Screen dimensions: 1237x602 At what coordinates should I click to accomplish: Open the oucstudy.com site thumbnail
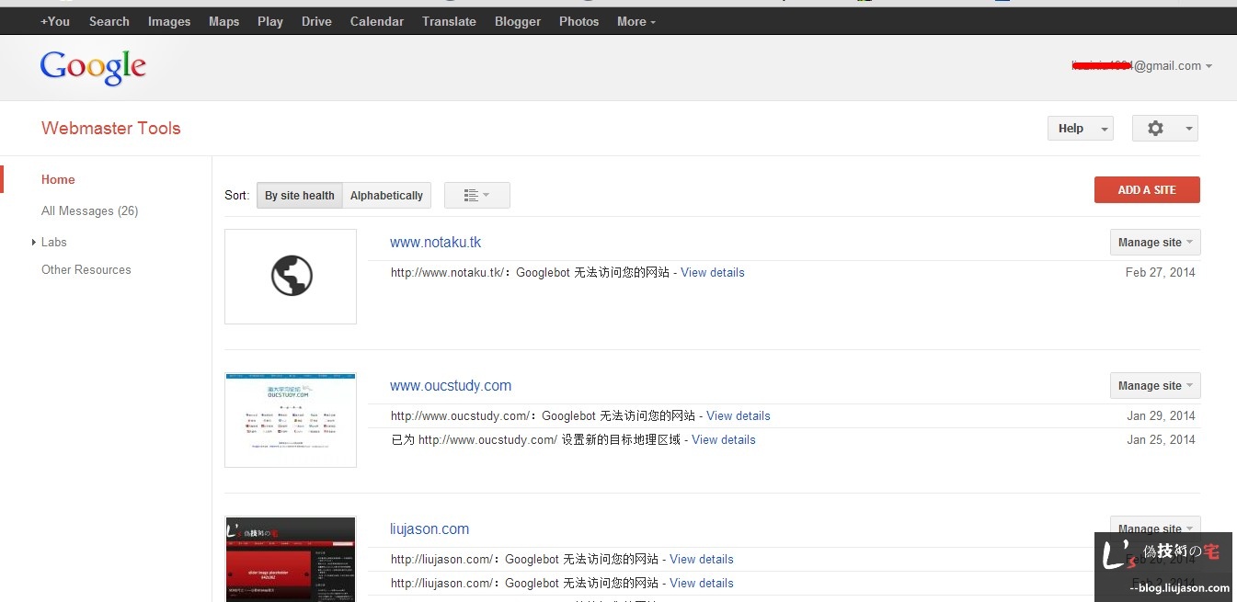(x=291, y=420)
